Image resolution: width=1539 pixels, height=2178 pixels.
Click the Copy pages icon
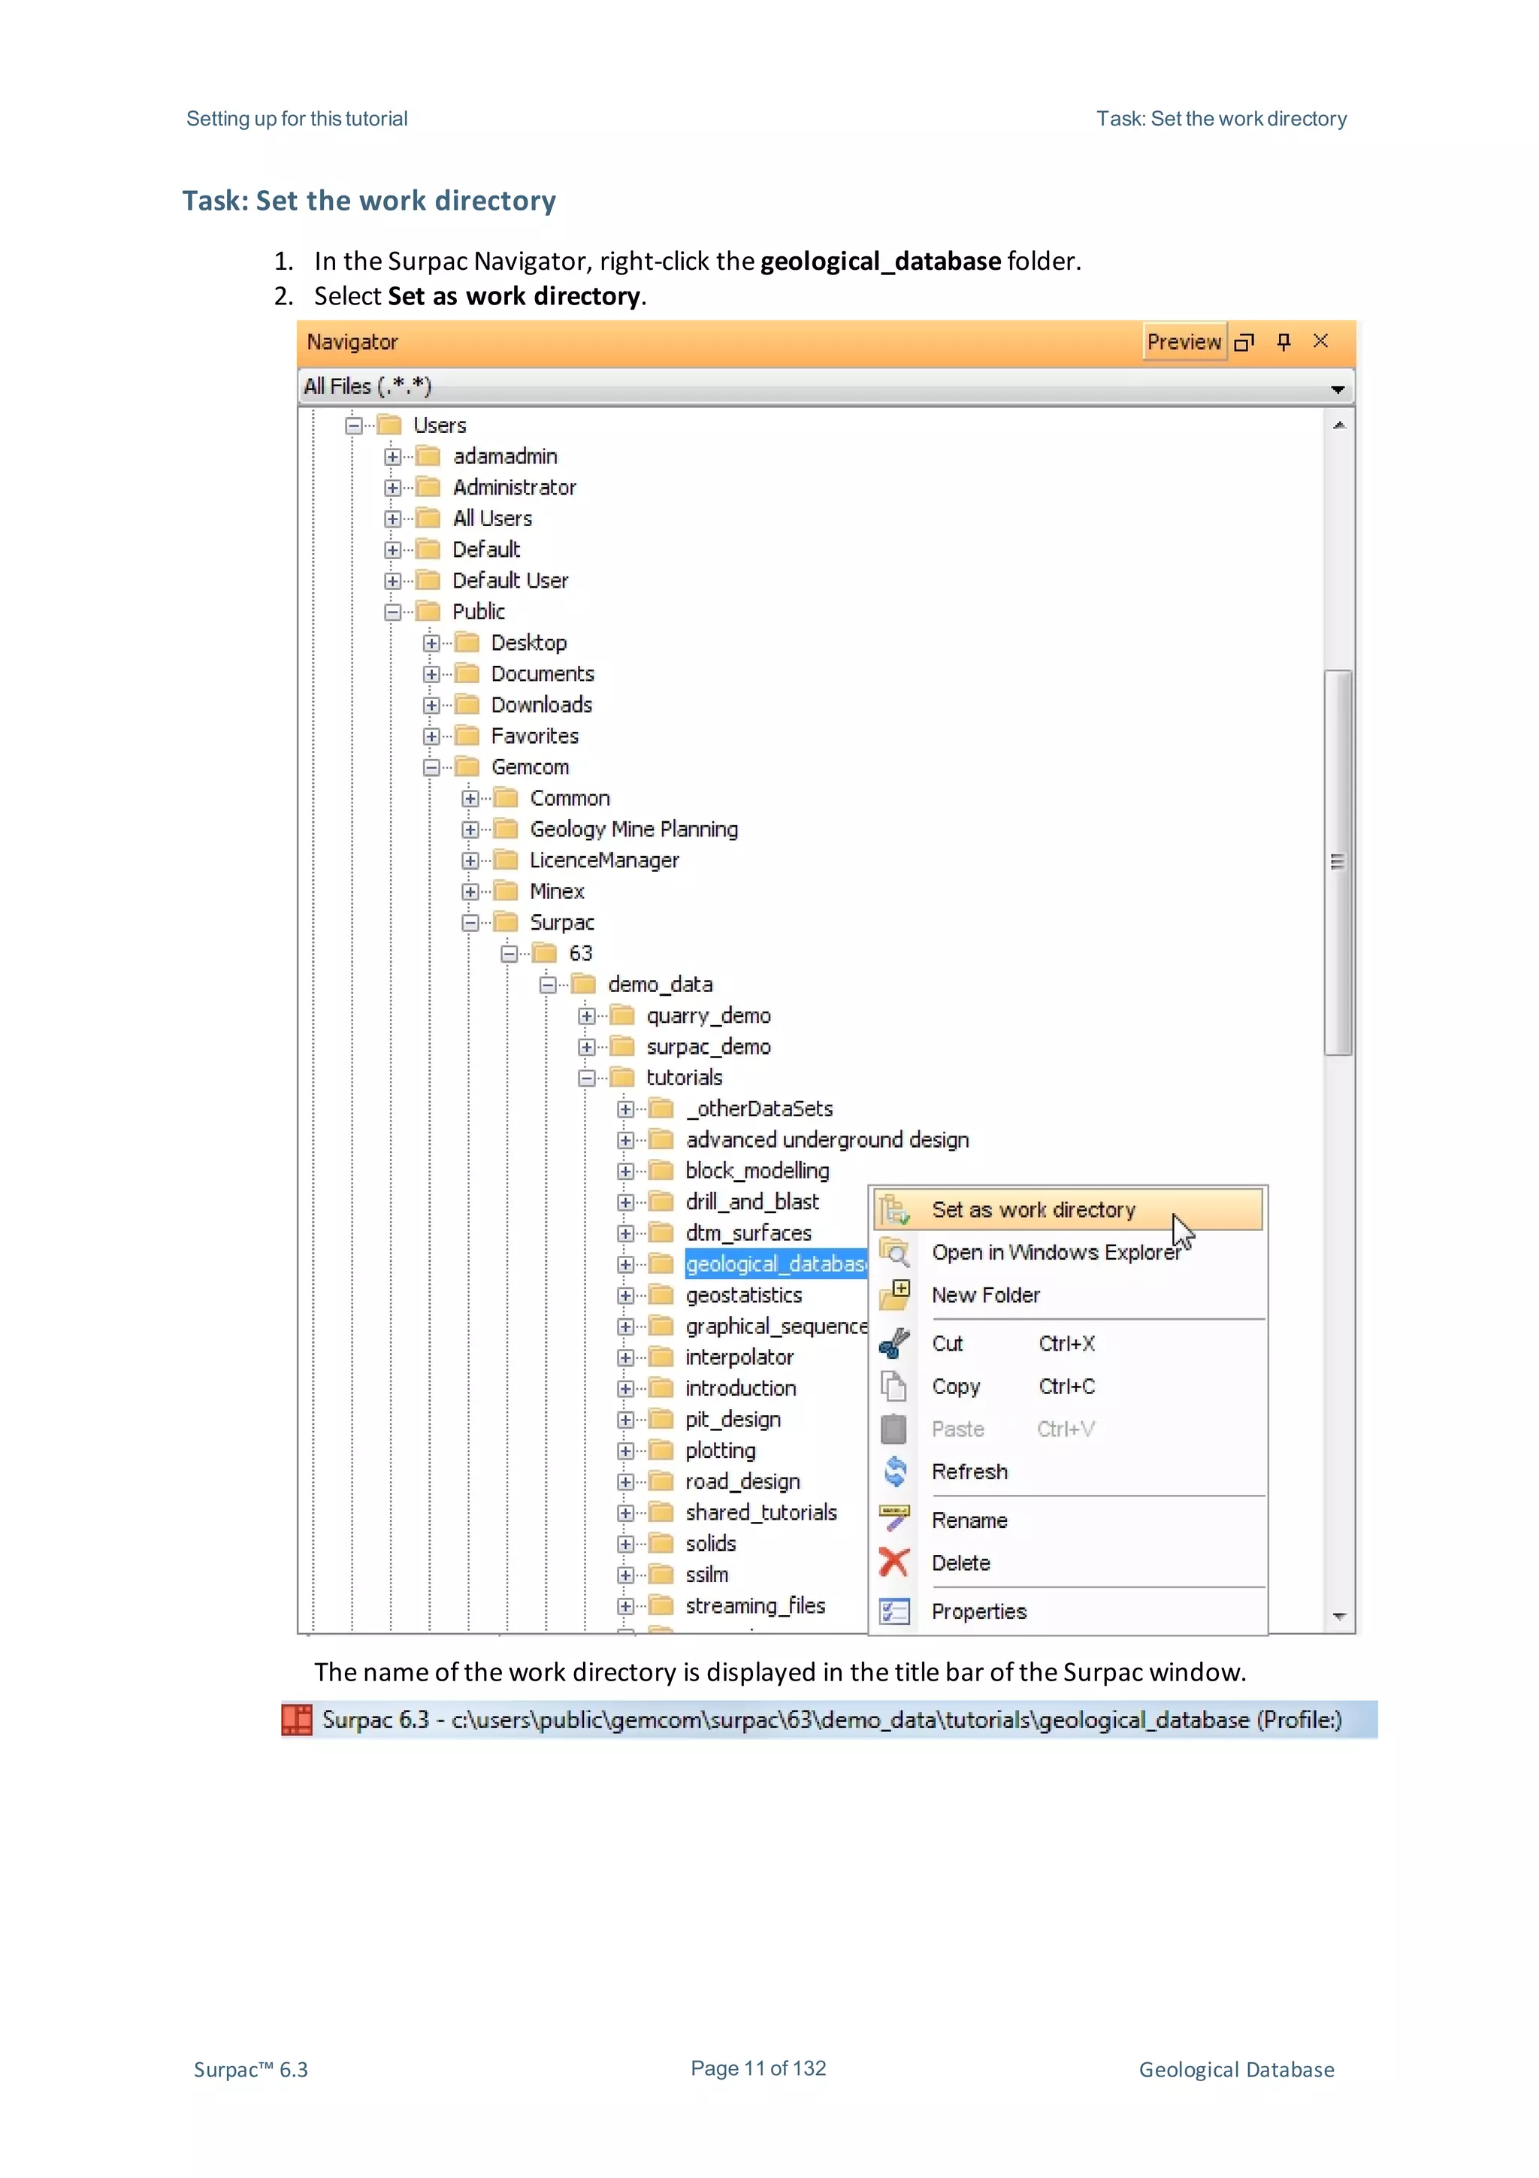click(893, 1386)
